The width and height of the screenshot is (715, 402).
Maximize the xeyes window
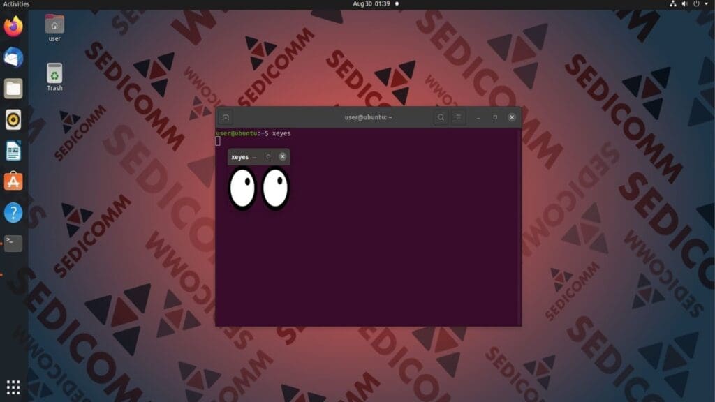(268, 157)
